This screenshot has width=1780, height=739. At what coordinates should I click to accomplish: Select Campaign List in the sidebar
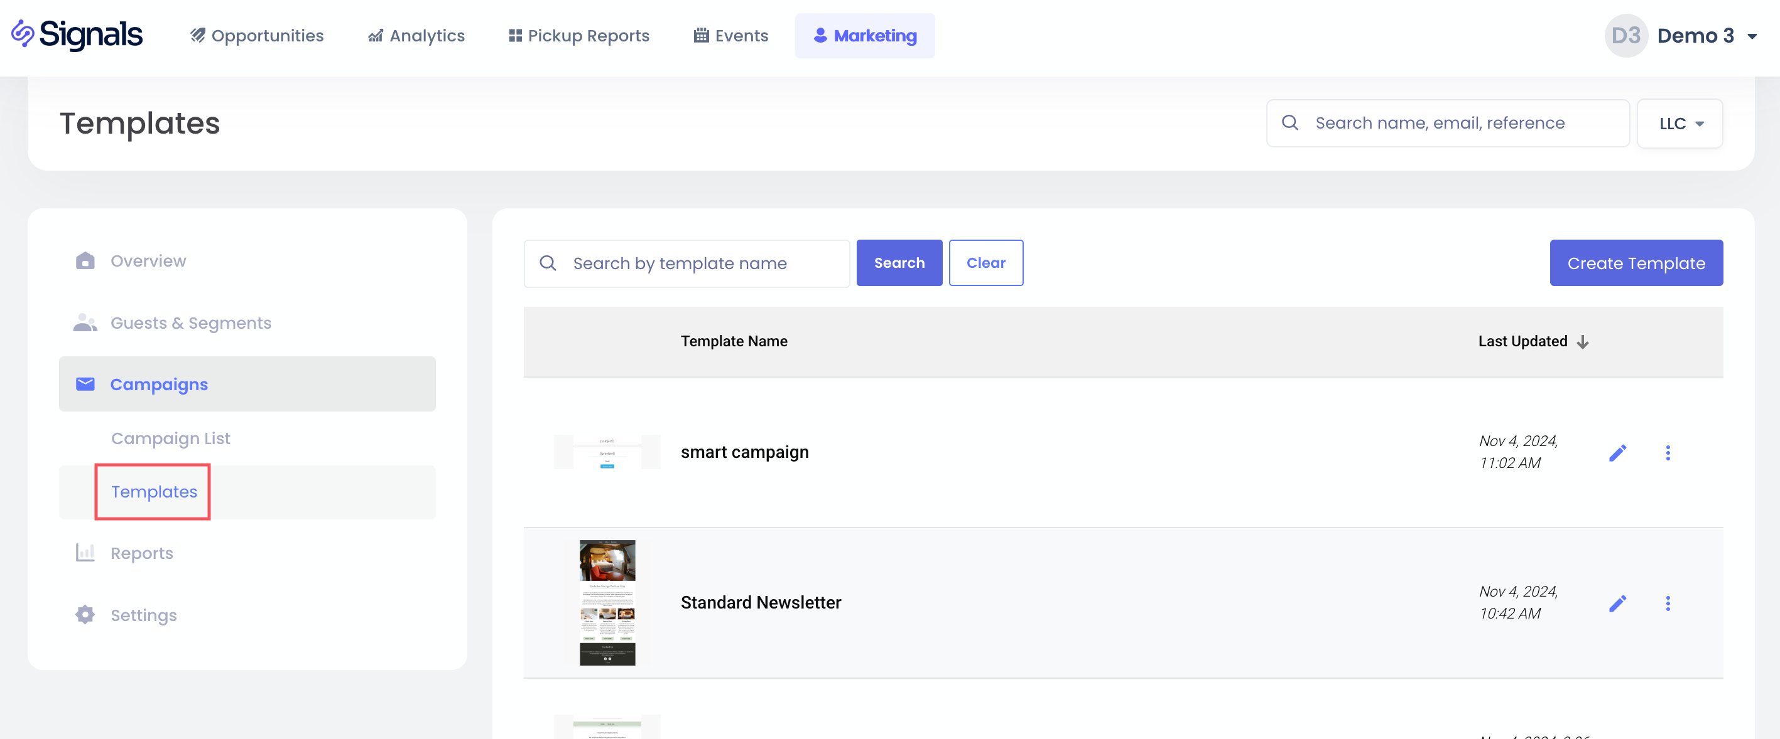point(171,438)
